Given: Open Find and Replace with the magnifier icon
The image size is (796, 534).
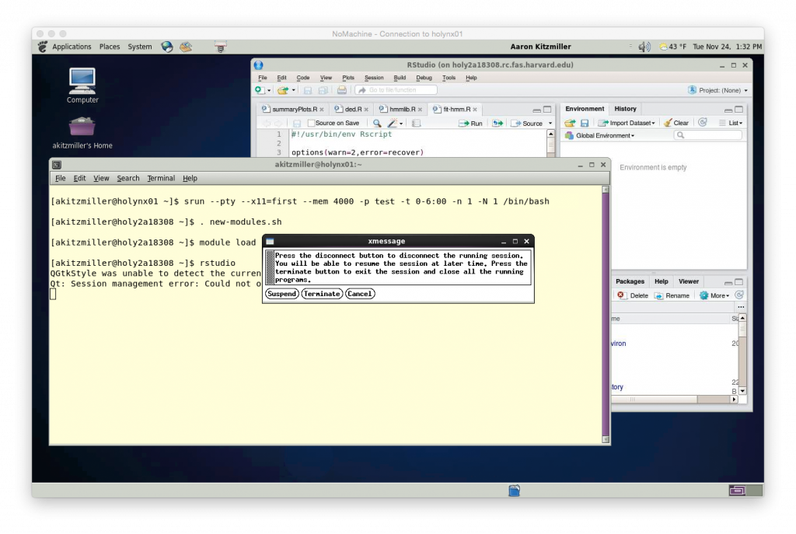Looking at the screenshot, I should tap(378, 123).
